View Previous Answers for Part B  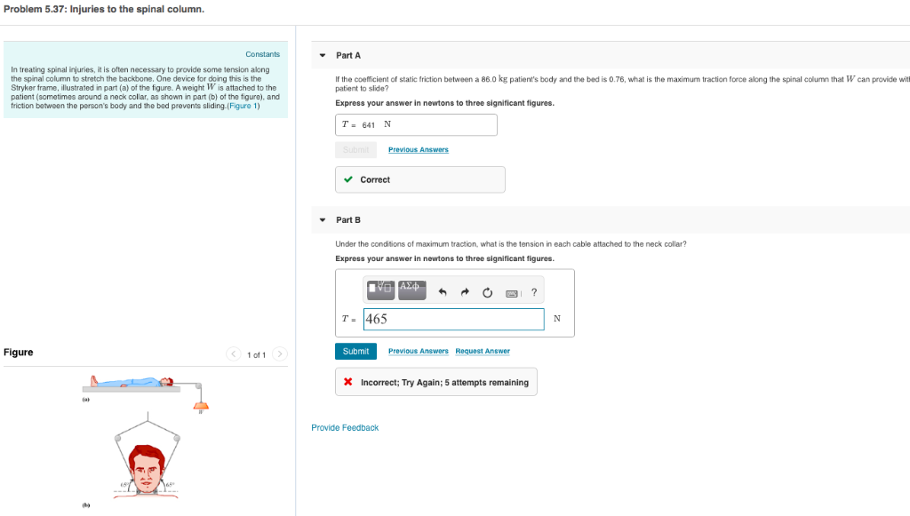(419, 352)
